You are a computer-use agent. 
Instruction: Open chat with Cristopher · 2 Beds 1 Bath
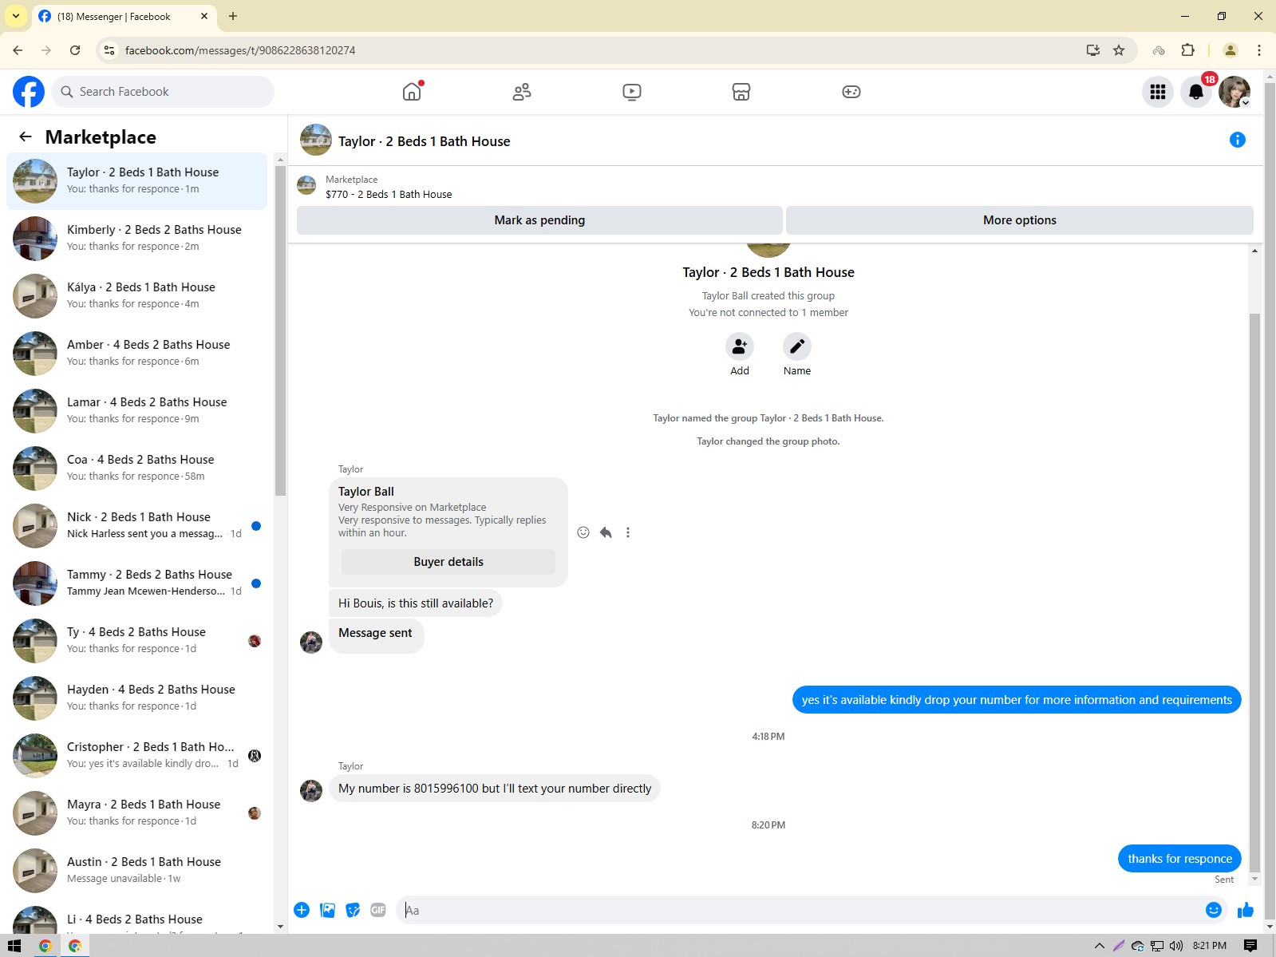click(137, 756)
